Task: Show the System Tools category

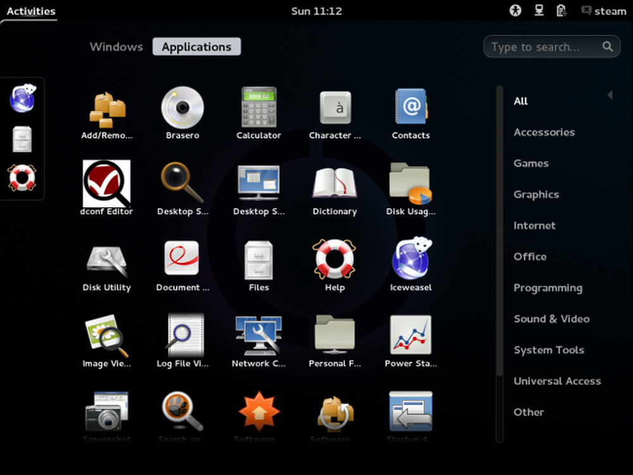Action: coord(549,350)
